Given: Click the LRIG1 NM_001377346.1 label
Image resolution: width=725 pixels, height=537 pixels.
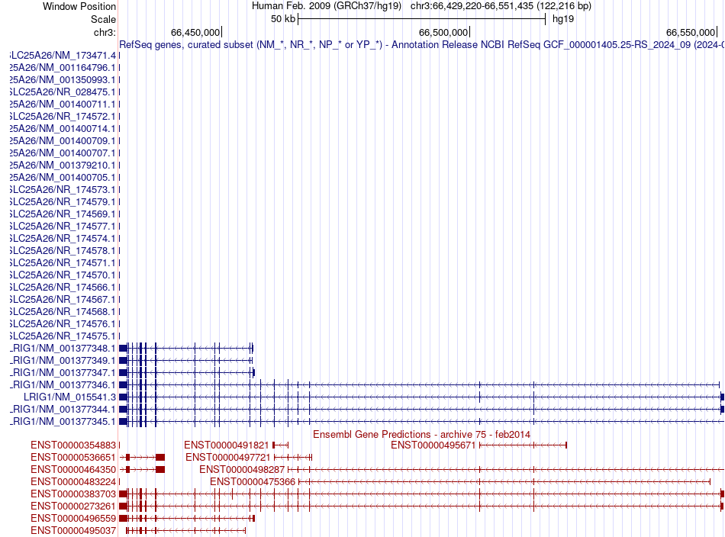Looking at the screenshot, I should pyautogui.click(x=63, y=385).
